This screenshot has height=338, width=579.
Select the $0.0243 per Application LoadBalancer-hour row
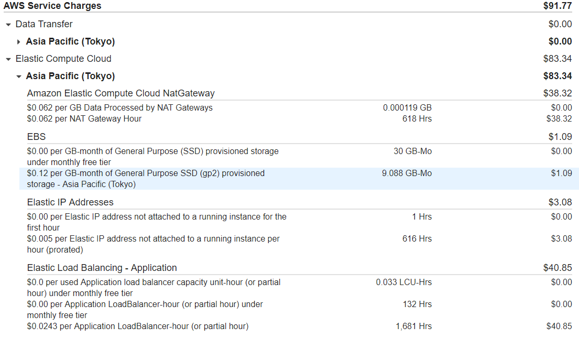pyautogui.click(x=300, y=326)
